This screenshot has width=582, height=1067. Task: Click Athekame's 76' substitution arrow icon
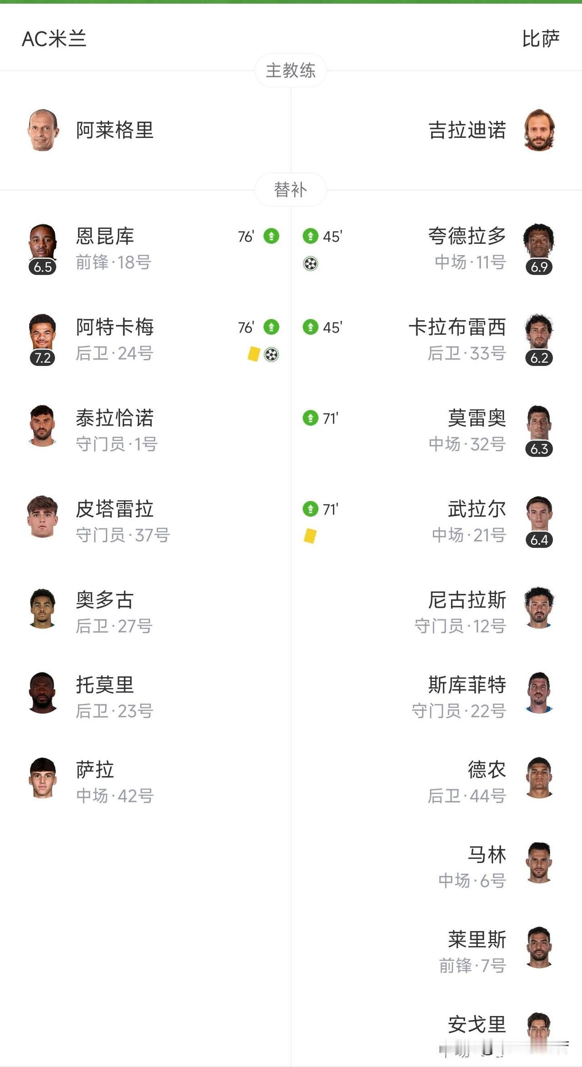[271, 327]
